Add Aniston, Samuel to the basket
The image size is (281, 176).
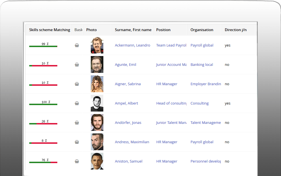[77, 161]
